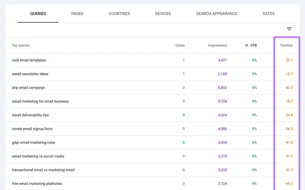Click CTR value for free email marketing platforms

[255, 183]
